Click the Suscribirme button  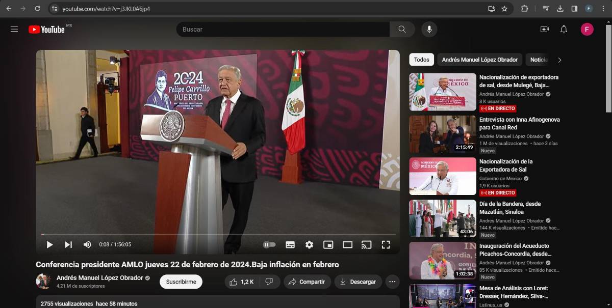coord(181,282)
